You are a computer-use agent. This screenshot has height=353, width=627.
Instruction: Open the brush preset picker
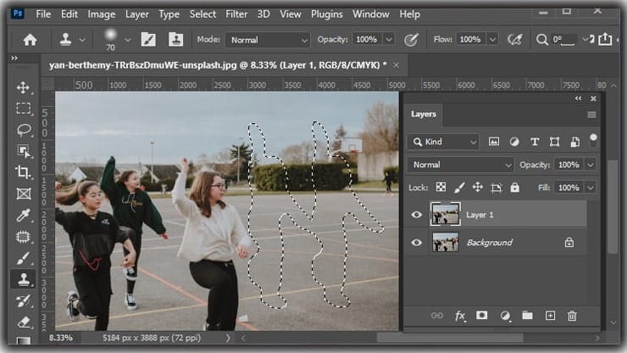point(128,40)
